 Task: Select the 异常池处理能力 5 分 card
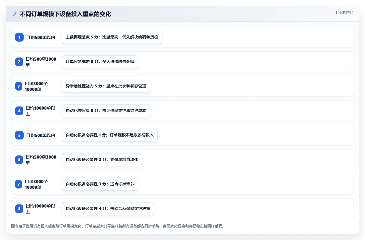tap(106, 86)
